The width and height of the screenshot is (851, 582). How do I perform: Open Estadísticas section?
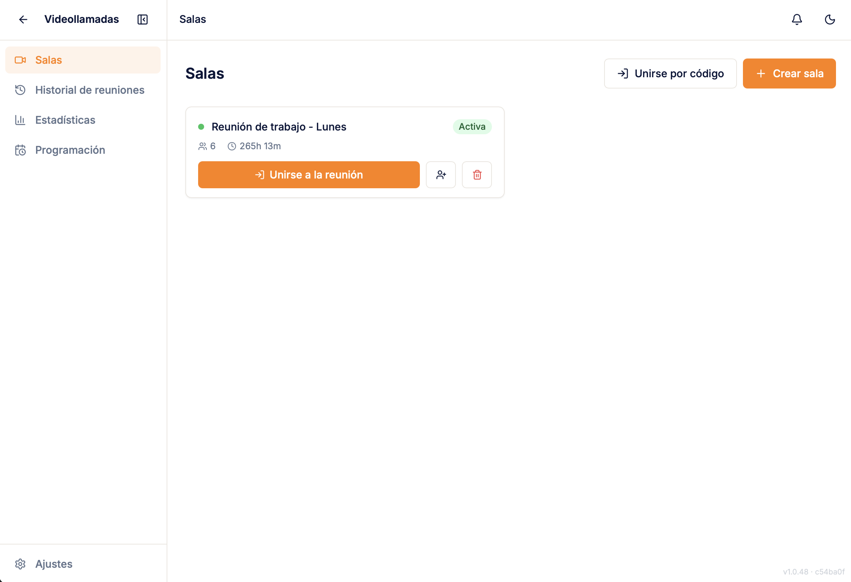coord(65,120)
